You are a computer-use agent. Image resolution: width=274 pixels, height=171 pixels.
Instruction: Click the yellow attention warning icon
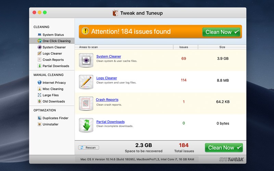click(85, 31)
